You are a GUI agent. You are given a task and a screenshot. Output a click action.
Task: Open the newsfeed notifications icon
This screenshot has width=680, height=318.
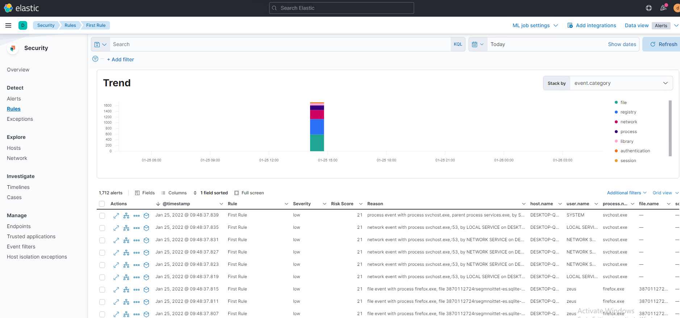[x=663, y=8]
